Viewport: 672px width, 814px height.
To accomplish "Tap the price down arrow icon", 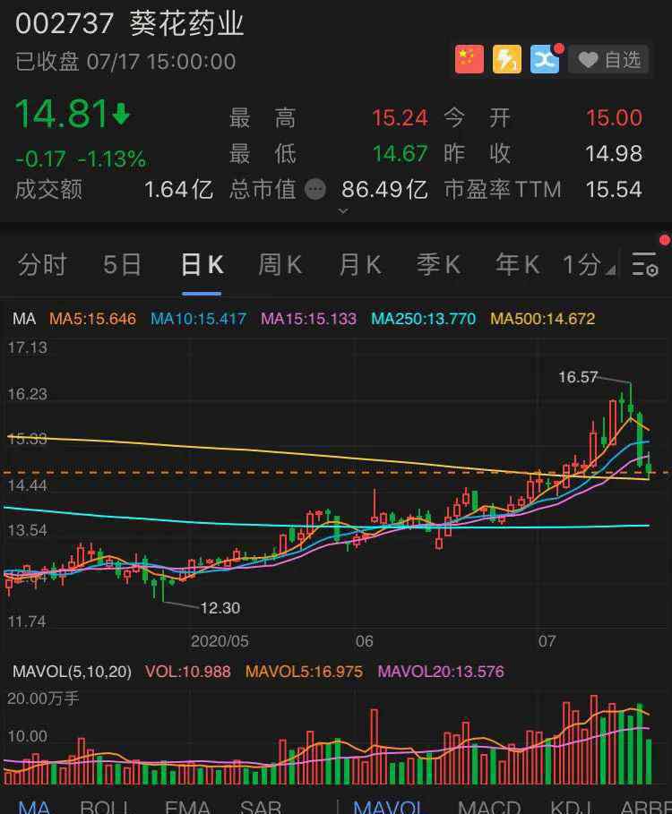I will click(x=121, y=115).
